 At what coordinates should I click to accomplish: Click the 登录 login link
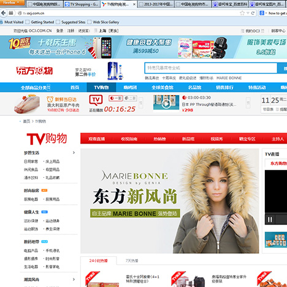point(59,31)
